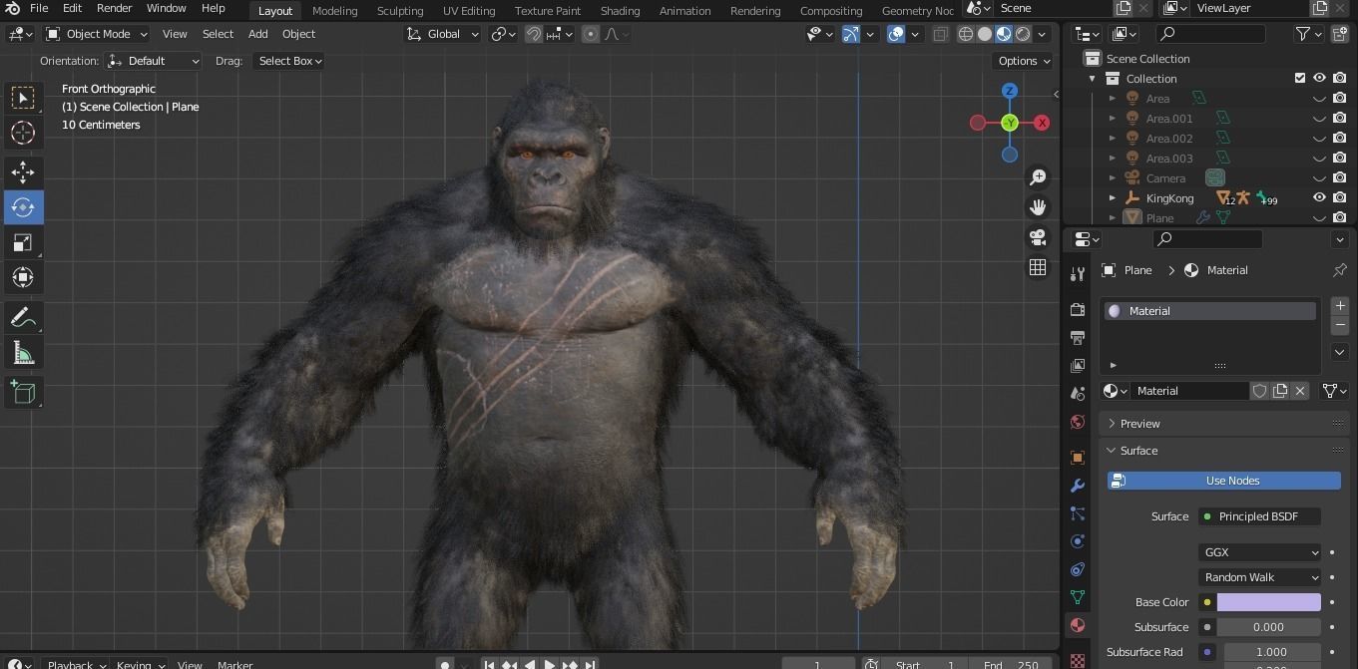Switch to the Shading workspace tab
The height and width of the screenshot is (669, 1358).
(x=620, y=11)
